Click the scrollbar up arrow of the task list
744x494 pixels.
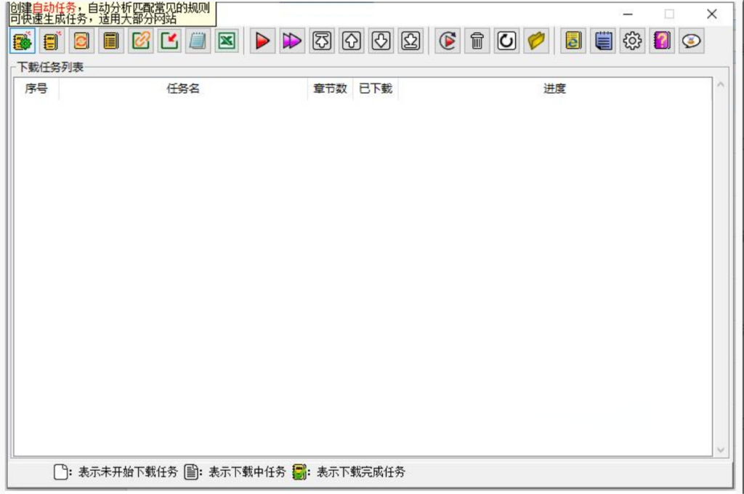coord(721,85)
